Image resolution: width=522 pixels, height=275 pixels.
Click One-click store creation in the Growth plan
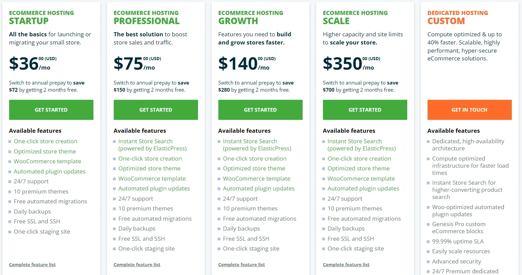(255, 159)
